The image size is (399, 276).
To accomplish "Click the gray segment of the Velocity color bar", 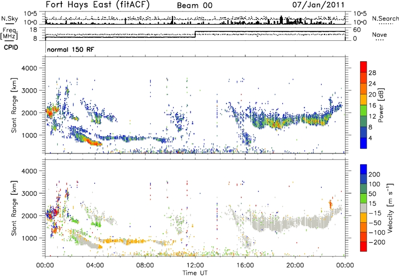I will tap(364, 208).
